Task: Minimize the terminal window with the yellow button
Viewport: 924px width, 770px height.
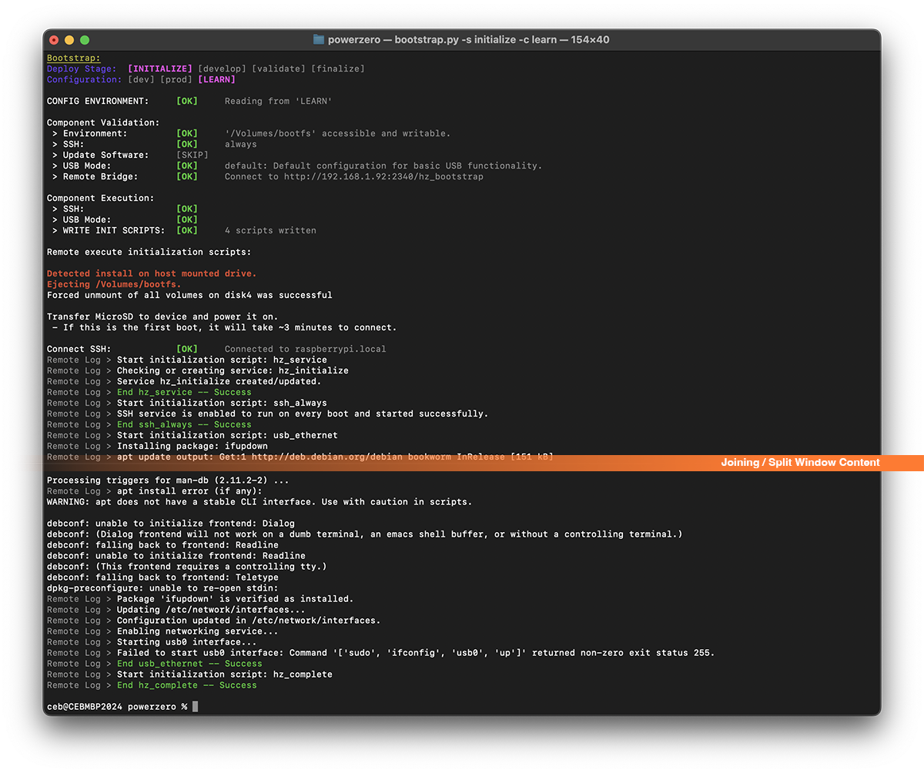Action: [x=69, y=39]
